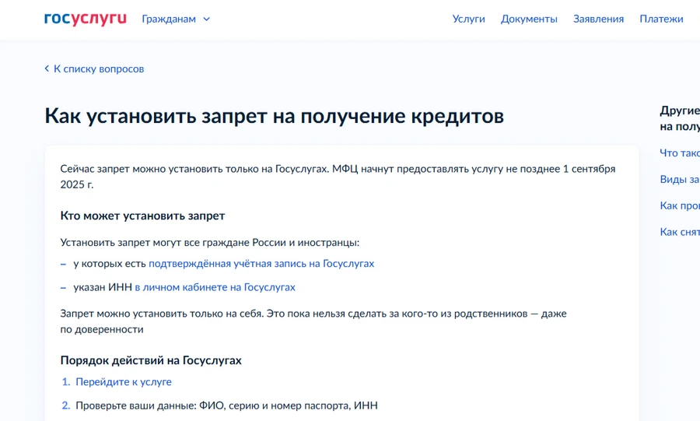This screenshot has width=700, height=421.
Task: Return via the К списку вопросов link
Action: (98, 69)
